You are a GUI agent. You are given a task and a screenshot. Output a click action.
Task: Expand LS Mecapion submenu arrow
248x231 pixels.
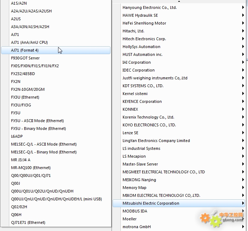coord(243,156)
